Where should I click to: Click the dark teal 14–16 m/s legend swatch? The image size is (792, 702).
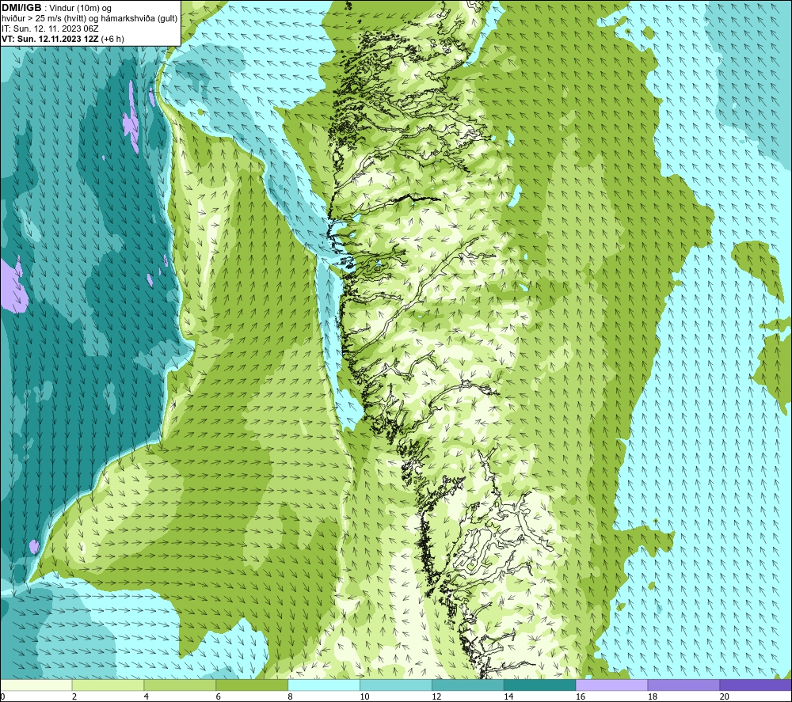click(x=539, y=685)
